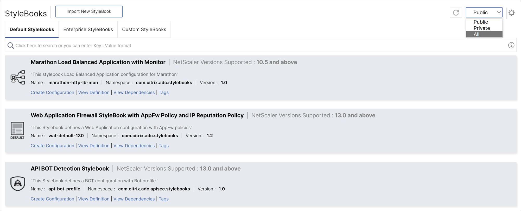
Task: Select Public option in dropdown list
Action: coord(480,22)
